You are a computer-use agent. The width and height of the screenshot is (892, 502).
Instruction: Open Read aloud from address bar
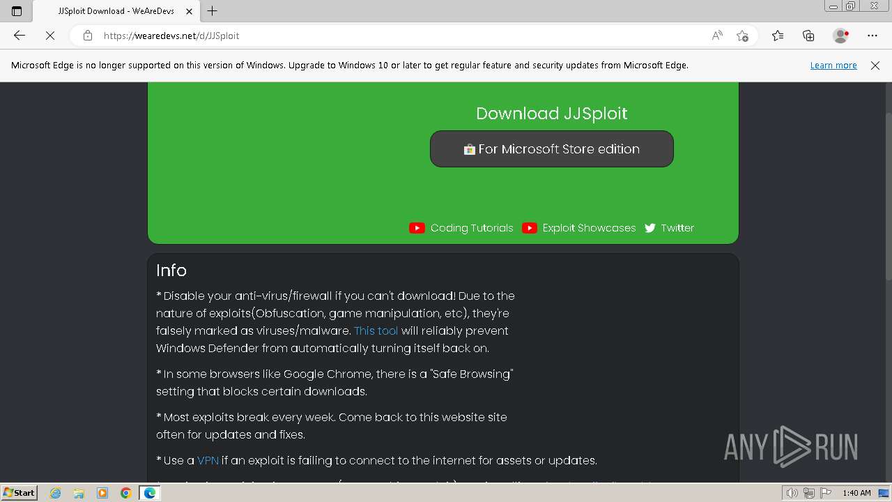pos(717,36)
